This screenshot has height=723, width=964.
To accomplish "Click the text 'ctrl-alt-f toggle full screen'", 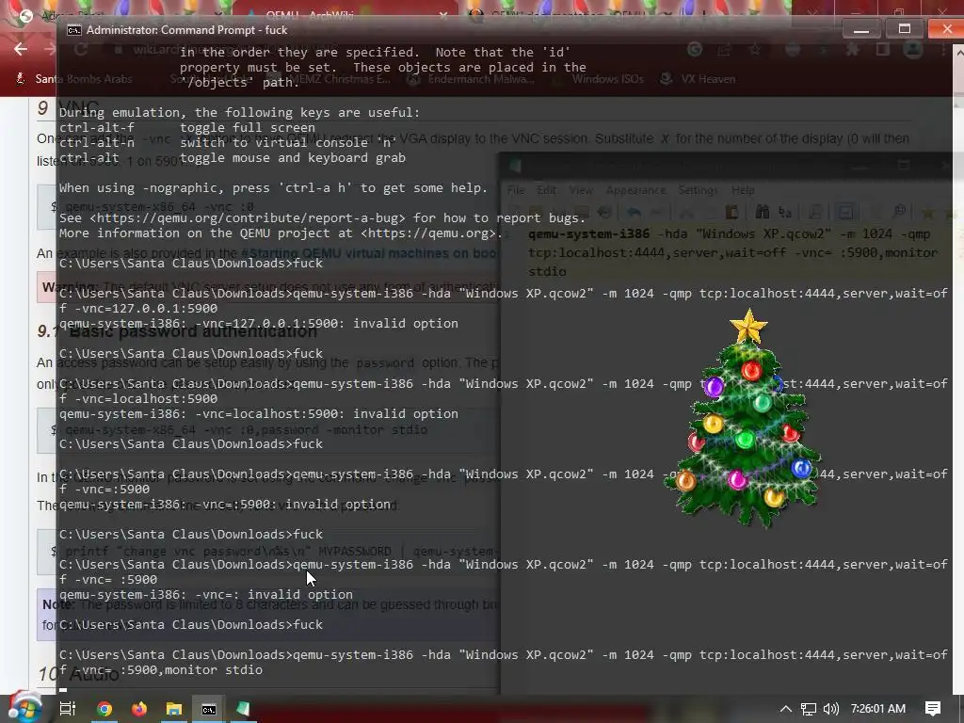I will [x=187, y=128].
